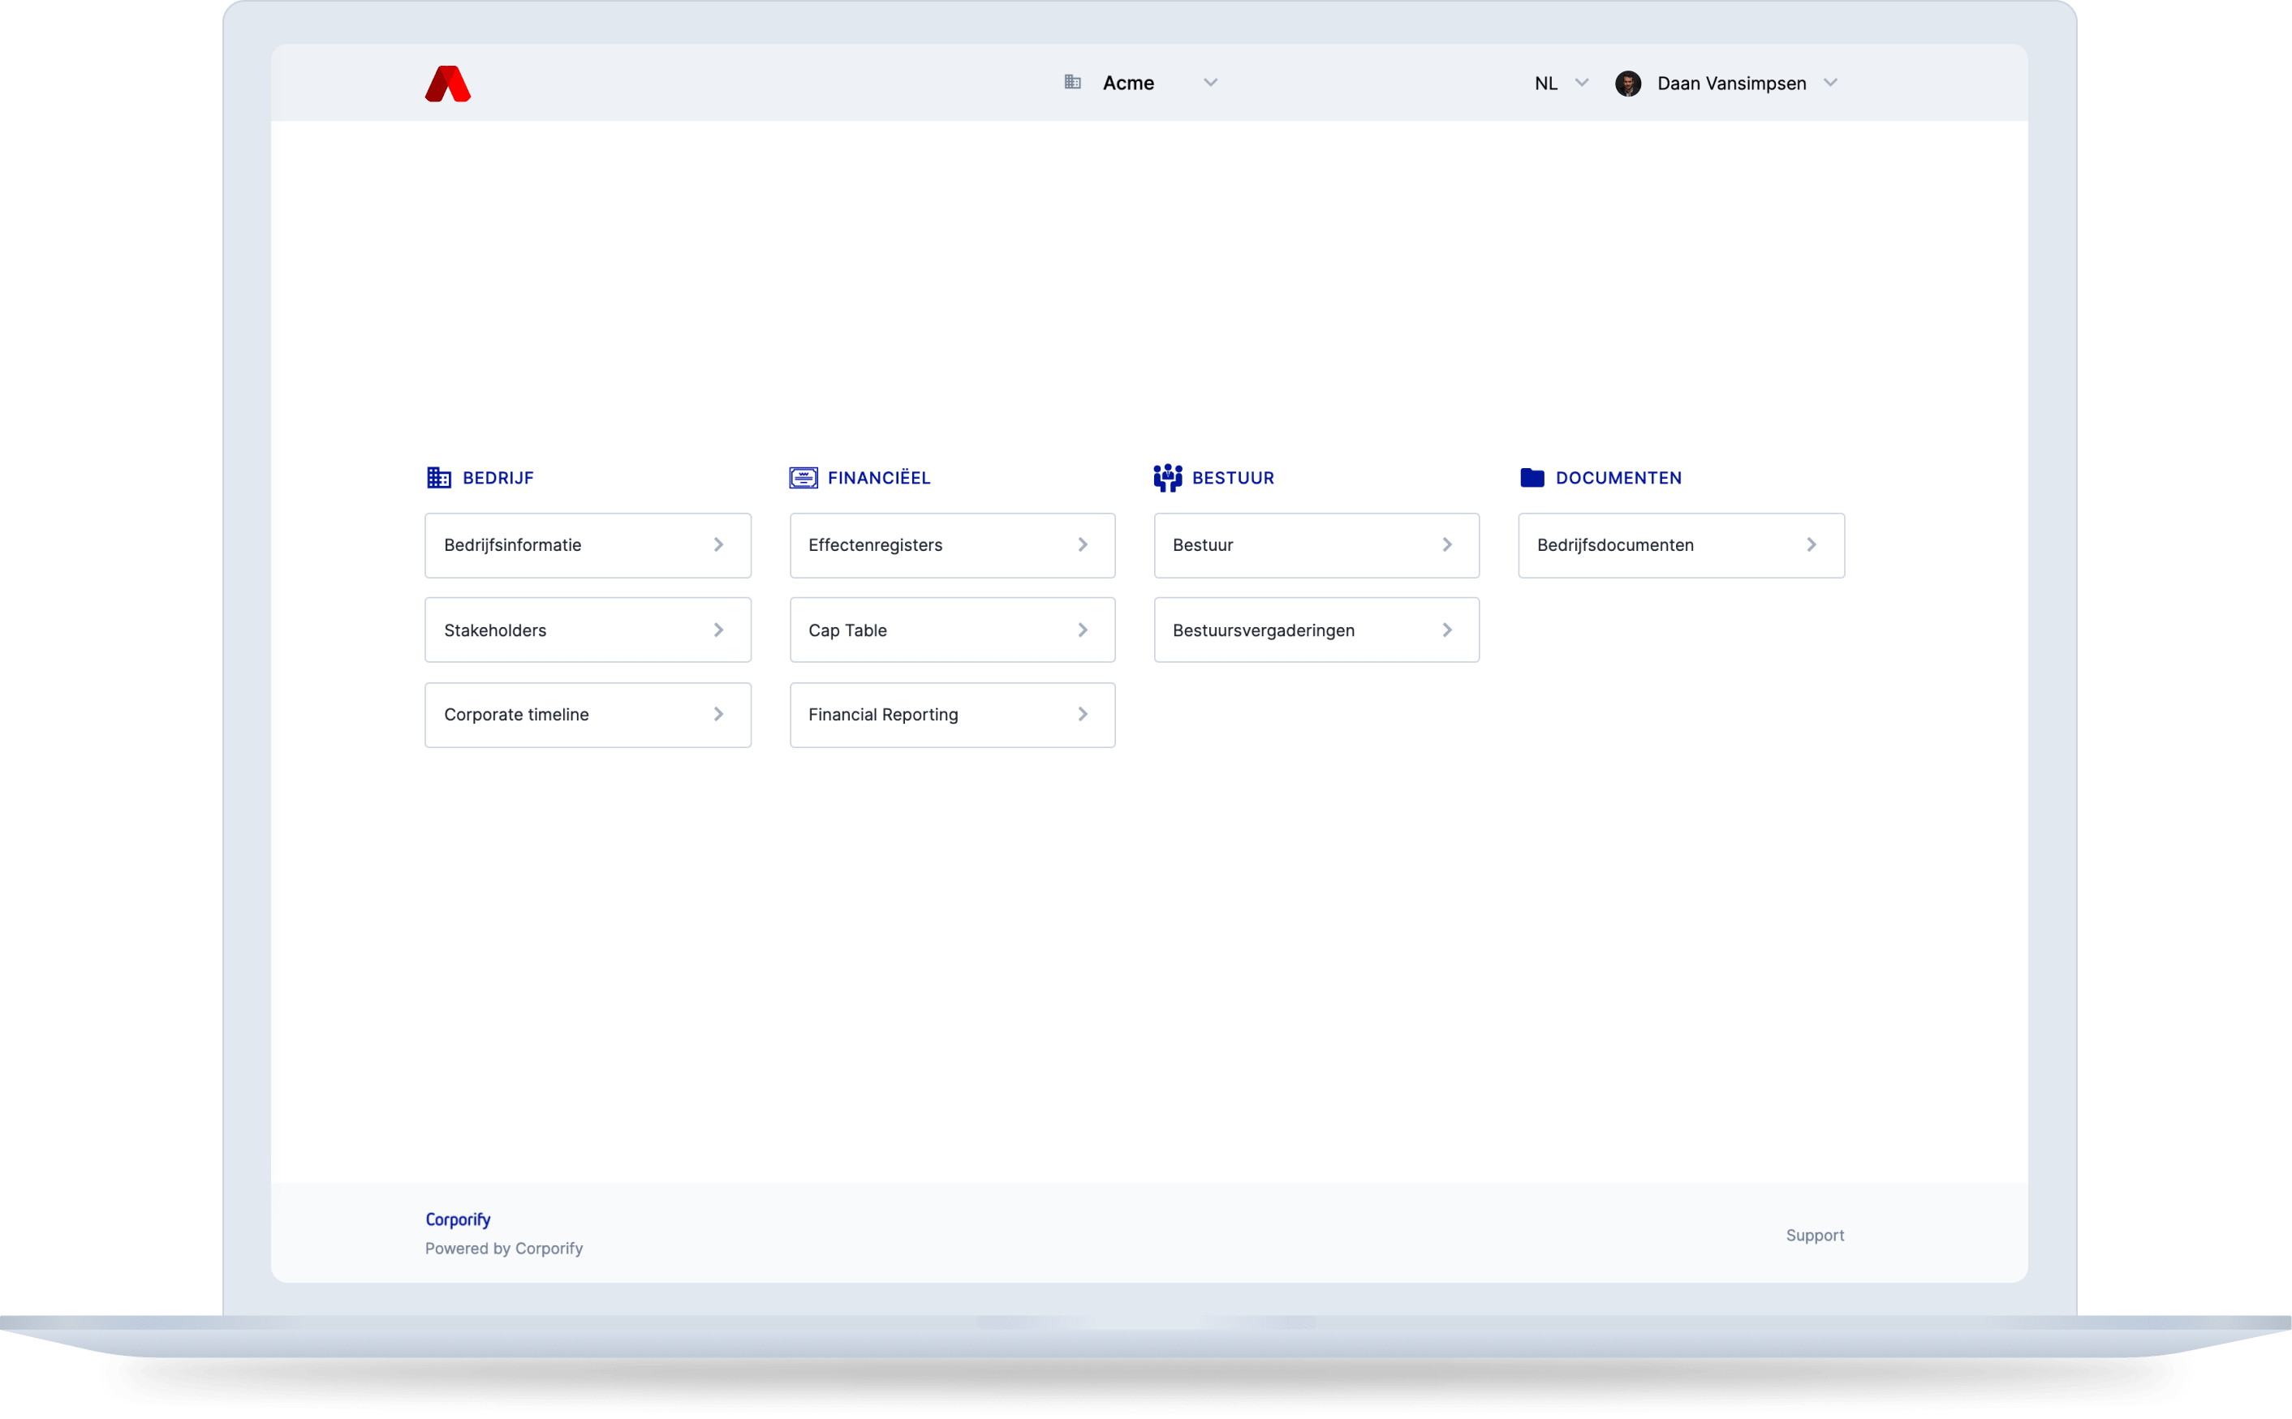
Task: Click the Documenten folder icon
Action: 1532,478
